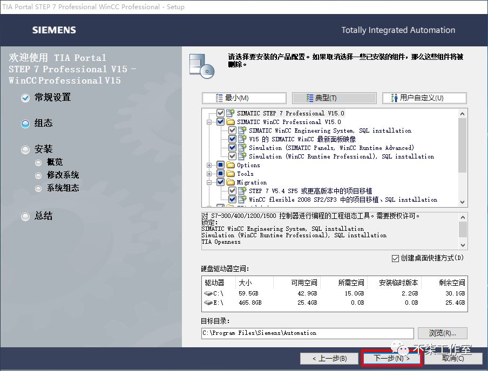The width and height of the screenshot is (488, 371).
Task: Click the 所需空间 column header
Action: coord(343,283)
